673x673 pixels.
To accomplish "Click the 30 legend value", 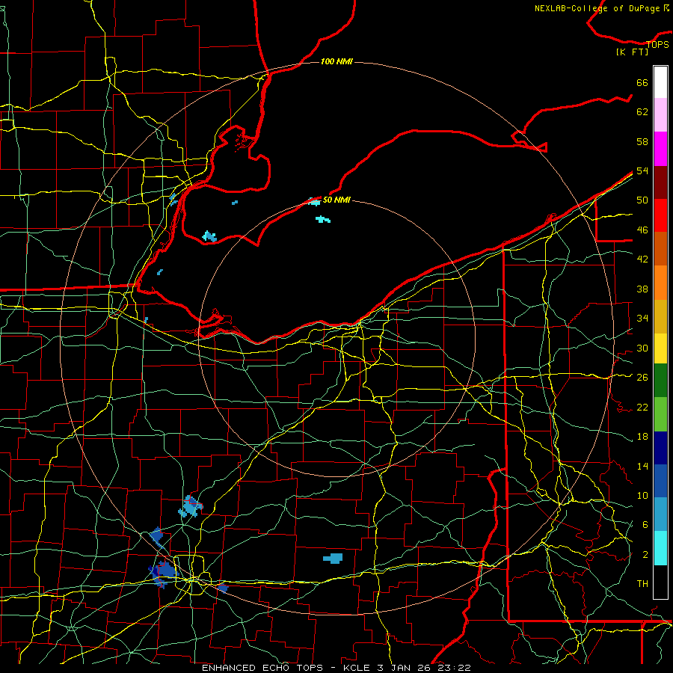I will click(642, 348).
